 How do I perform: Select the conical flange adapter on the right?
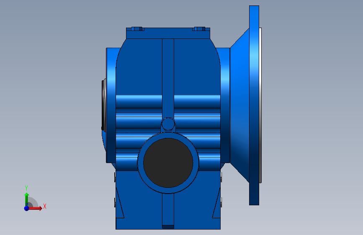coord(240,105)
